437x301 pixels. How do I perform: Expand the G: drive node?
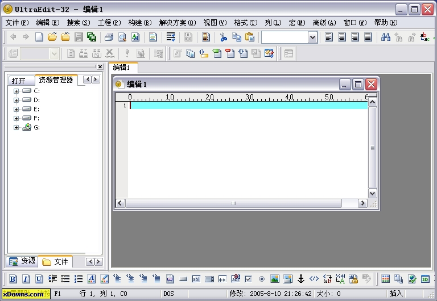click(16, 127)
